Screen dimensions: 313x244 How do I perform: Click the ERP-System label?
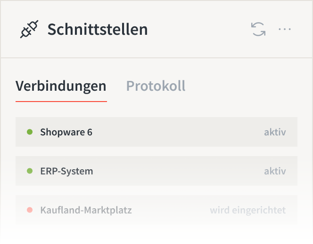tap(66, 171)
